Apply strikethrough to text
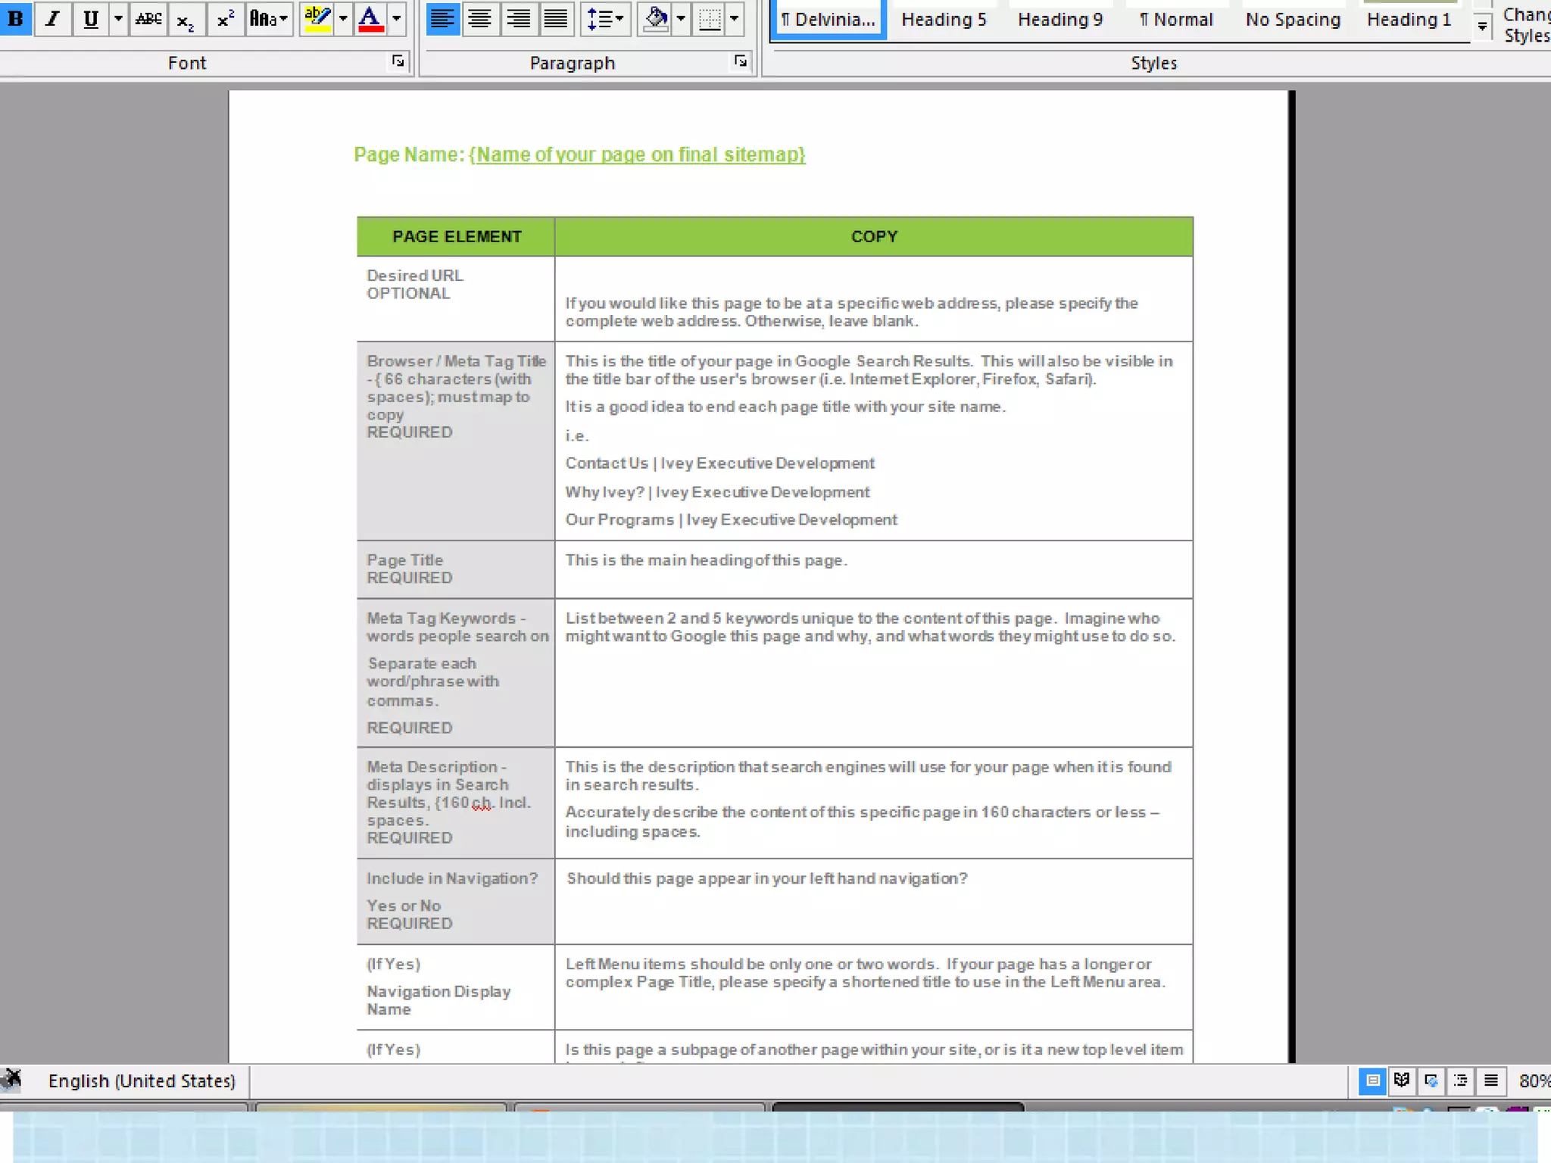This screenshot has height=1163, width=1551. (x=148, y=18)
